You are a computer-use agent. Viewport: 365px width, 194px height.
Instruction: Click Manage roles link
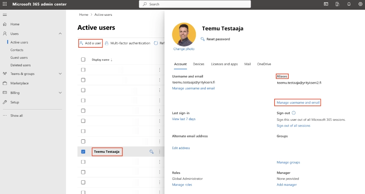pyautogui.click(x=182, y=185)
